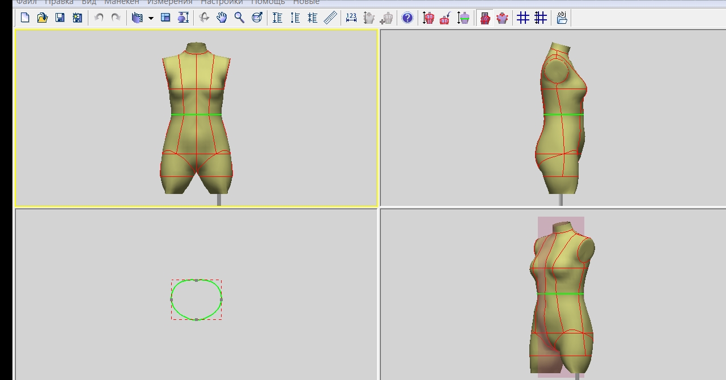The image size is (726, 380).
Task: Select left handle of the cross-section ellipse
Action: 172,299
